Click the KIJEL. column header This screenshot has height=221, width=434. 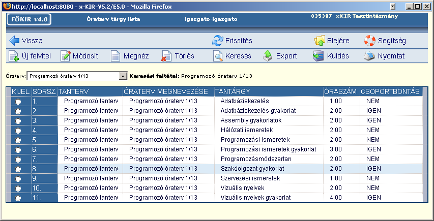click(21, 91)
